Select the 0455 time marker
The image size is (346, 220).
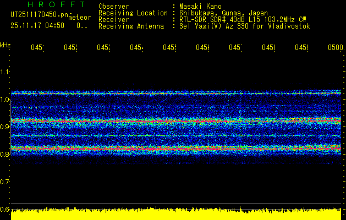(169, 48)
